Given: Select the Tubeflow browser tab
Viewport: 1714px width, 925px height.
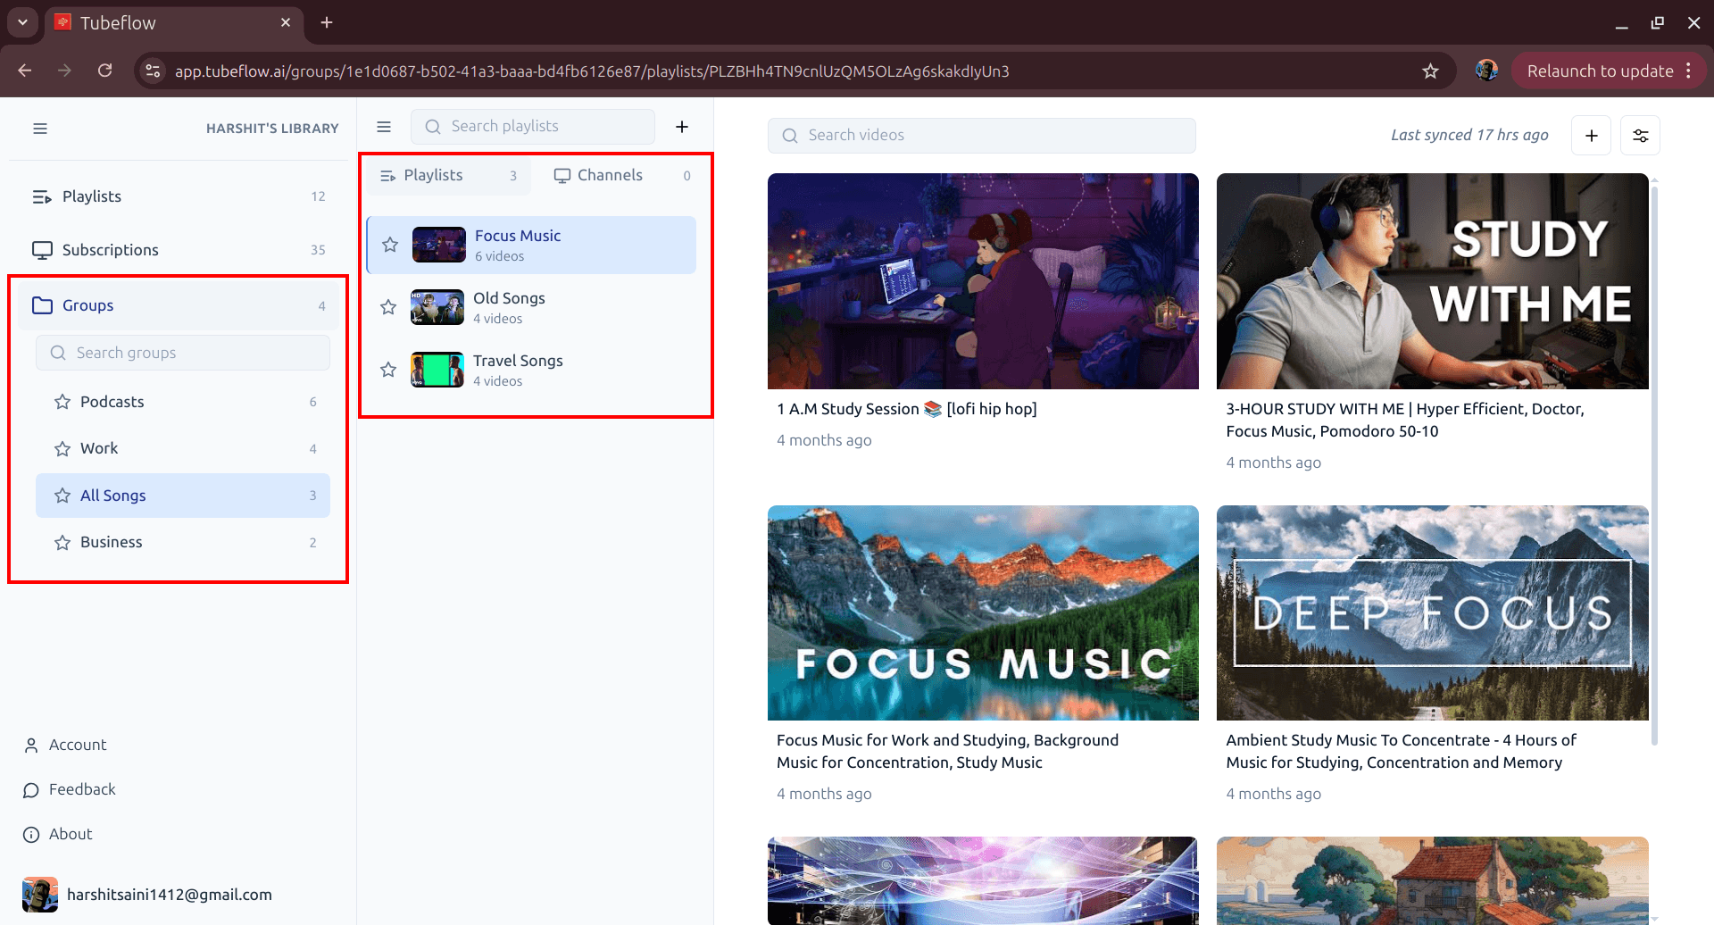Looking at the screenshot, I should [x=134, y=22].
